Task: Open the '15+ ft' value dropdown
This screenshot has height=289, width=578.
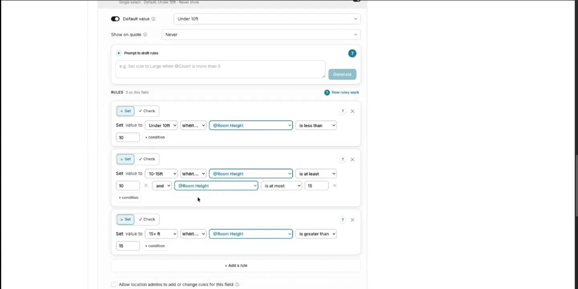Action: tap(161, 234)
